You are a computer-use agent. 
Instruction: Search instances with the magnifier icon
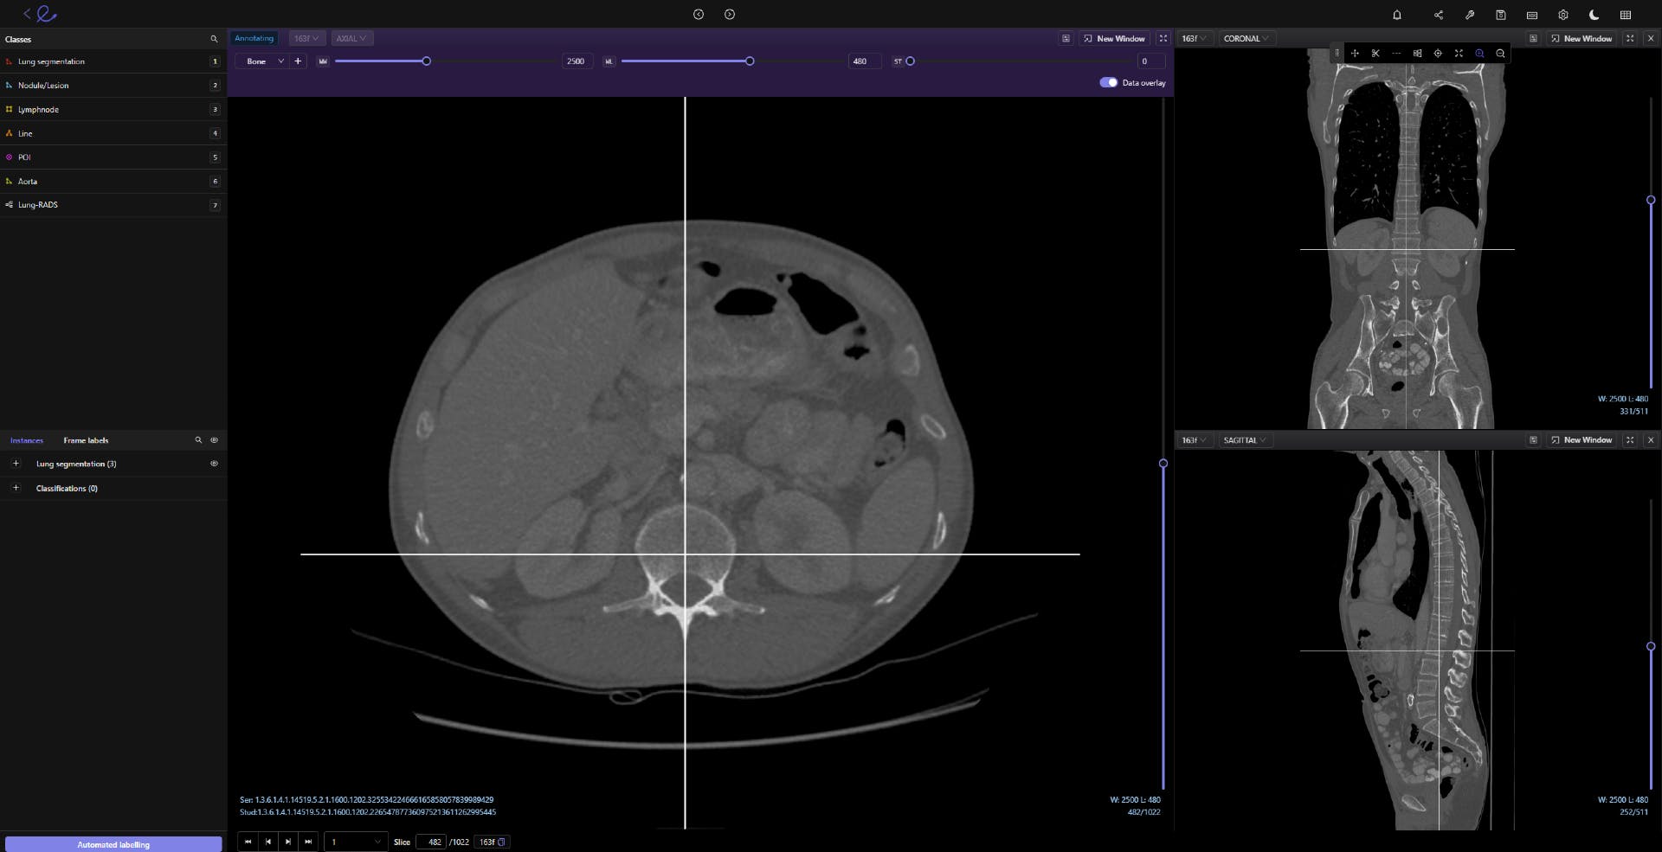point(198,440)
